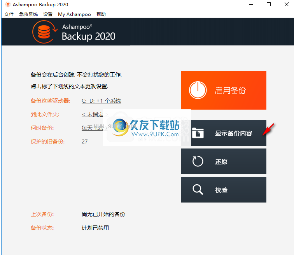294x255 pixels.
Task: Click the 尚无已开始的备份 status text
Action: point(103,214)
